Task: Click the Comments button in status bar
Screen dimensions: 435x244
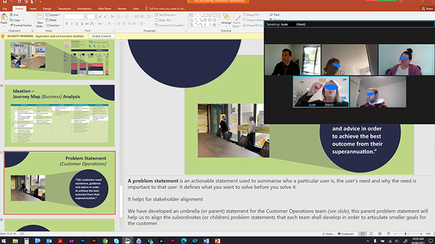Action: (346, 234)
